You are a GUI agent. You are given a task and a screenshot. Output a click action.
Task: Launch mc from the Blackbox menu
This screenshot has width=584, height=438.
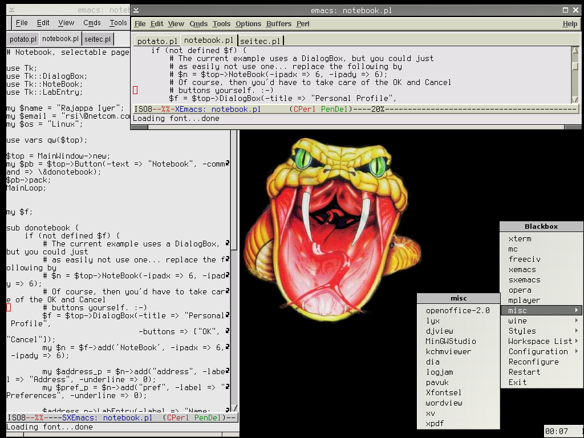coord(542,249)
